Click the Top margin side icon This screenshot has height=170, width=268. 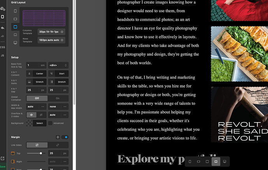[x=13, y=153]
